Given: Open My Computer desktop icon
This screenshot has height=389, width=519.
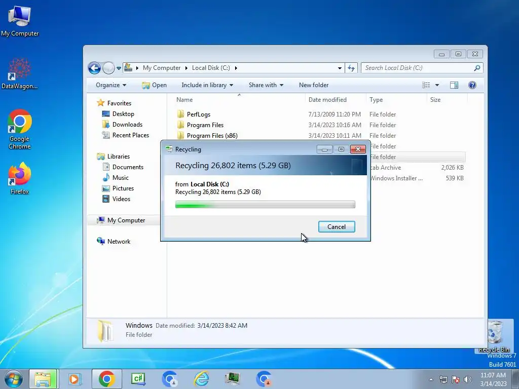Looking at the screenshot, I should click(x=20, y=20).
